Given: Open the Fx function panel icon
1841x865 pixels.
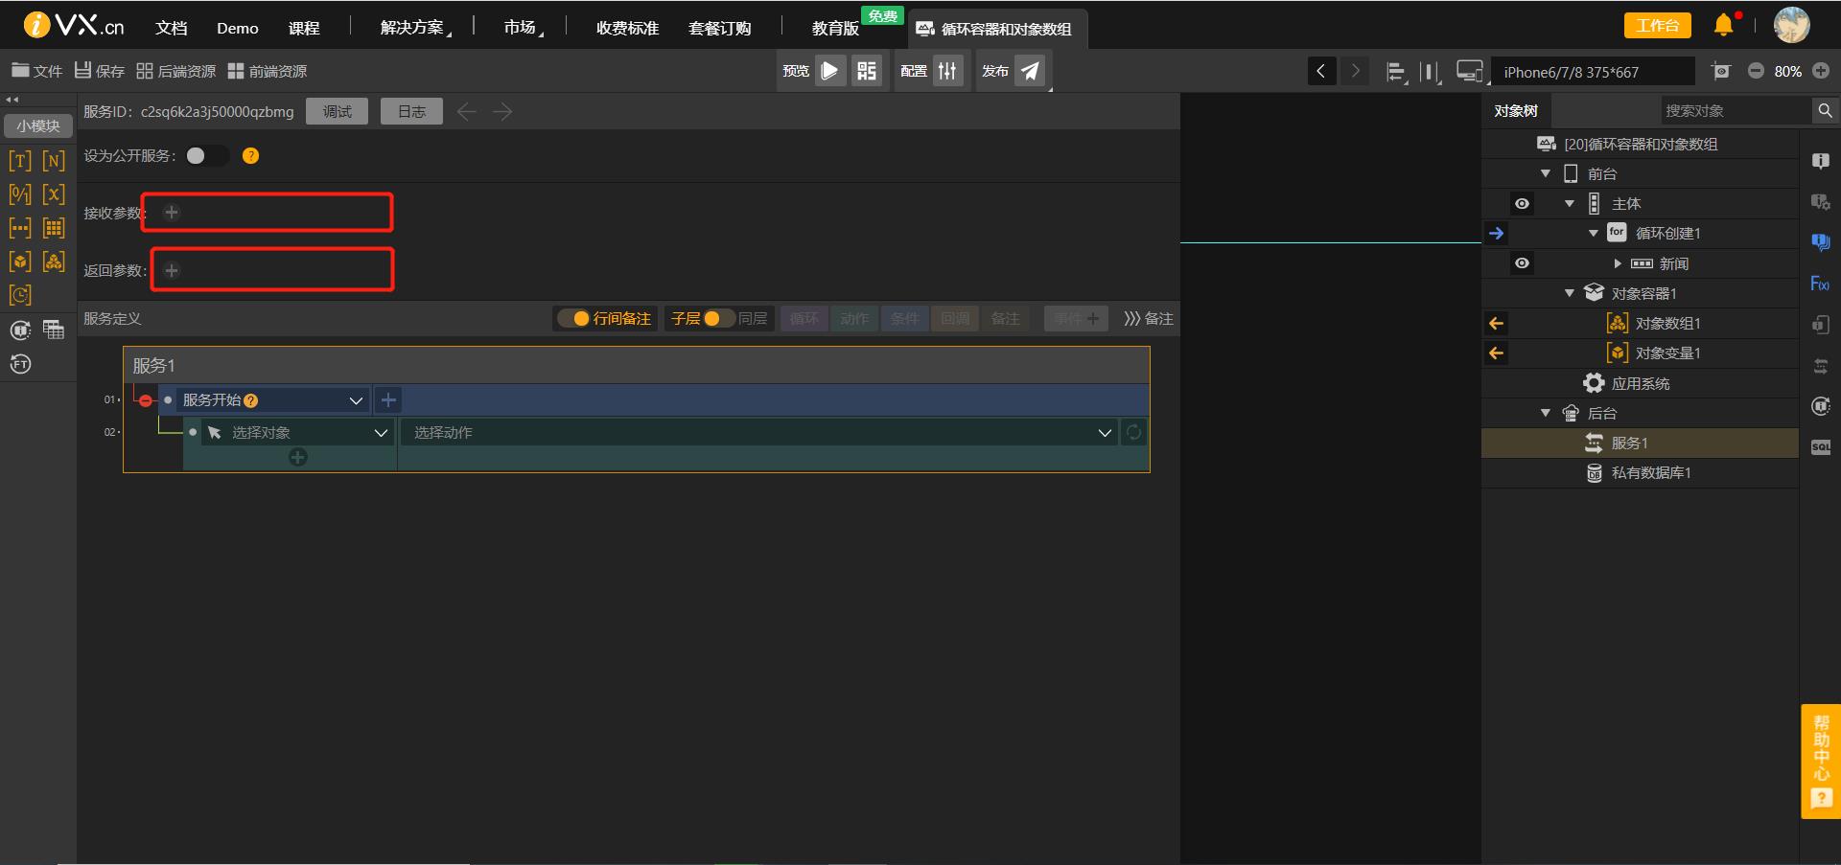Looking at the screenshot, I should 1820,284.
